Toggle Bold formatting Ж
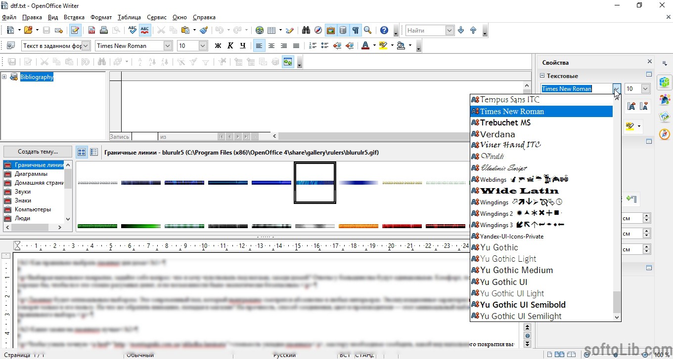Image resolution: width=673 pixels, height=359 pixels. point(218,46)
